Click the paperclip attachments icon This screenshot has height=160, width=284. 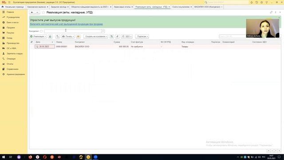tap(117, 36)
